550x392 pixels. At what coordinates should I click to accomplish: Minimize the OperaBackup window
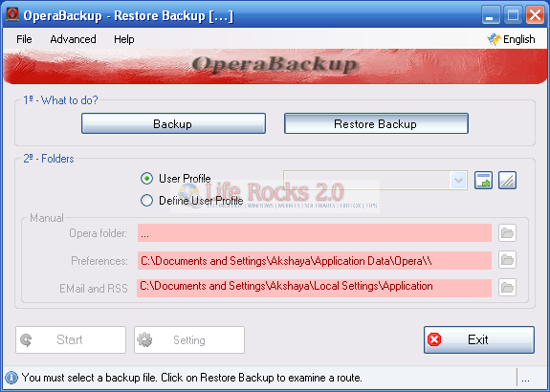[x=491, y=15]
